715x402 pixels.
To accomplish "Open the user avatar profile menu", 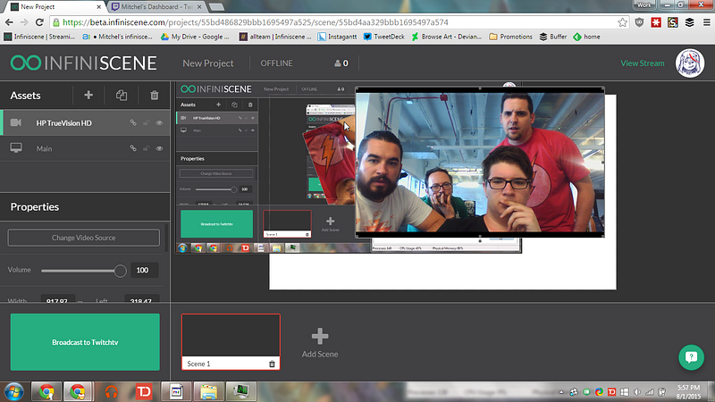I will 689,63.
